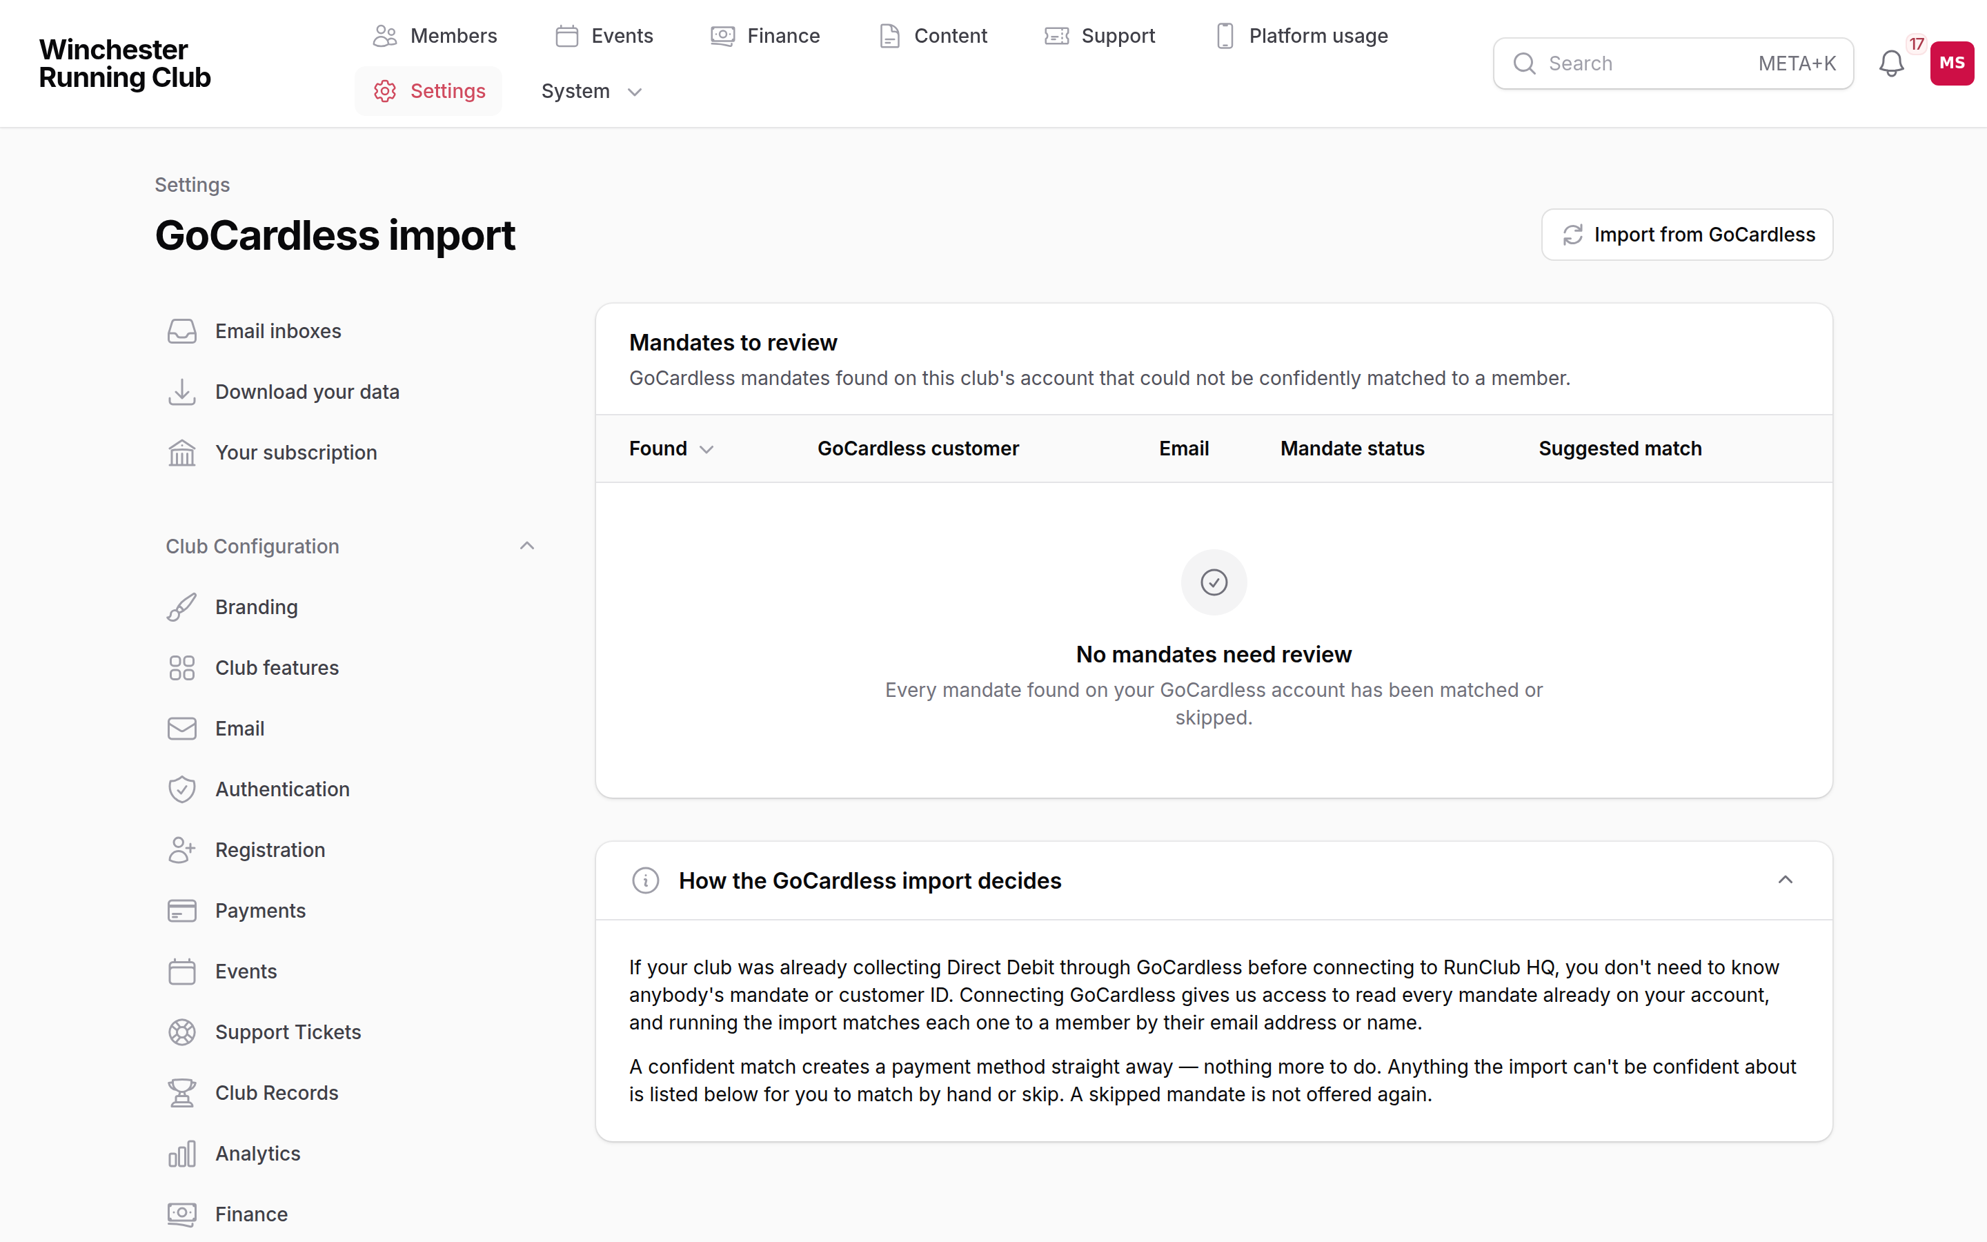Click the Email inboxes tray icon
The height and width of the screenshot is (1242, 1987).
tap(182, 331)
